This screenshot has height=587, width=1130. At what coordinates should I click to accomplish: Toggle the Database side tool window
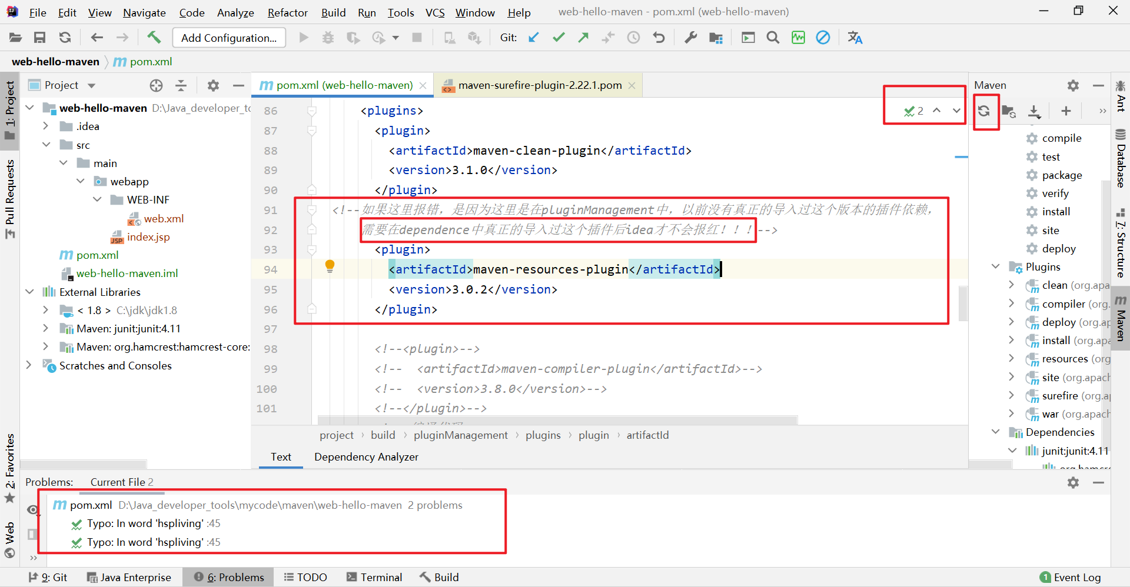click(x=1121, y=158)
